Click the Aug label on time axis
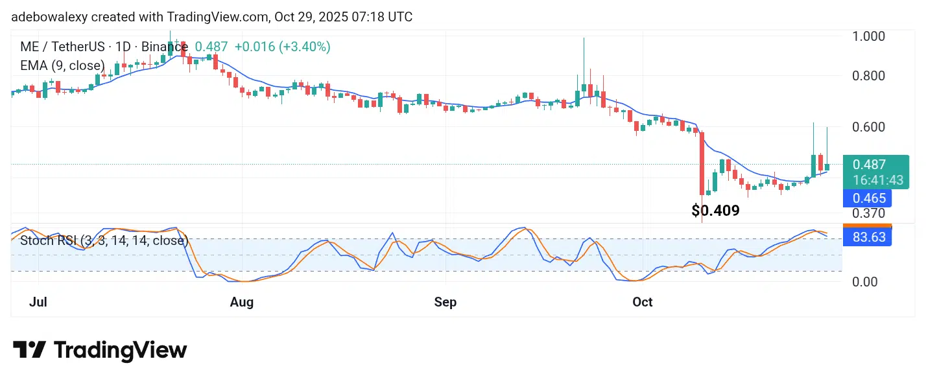Viewport: 926px width, 383px height. click(x=241, y=302)
